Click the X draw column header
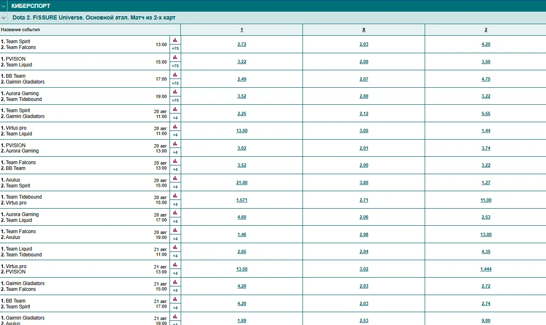Screen dimensions: 546x325 coord(364,30)
